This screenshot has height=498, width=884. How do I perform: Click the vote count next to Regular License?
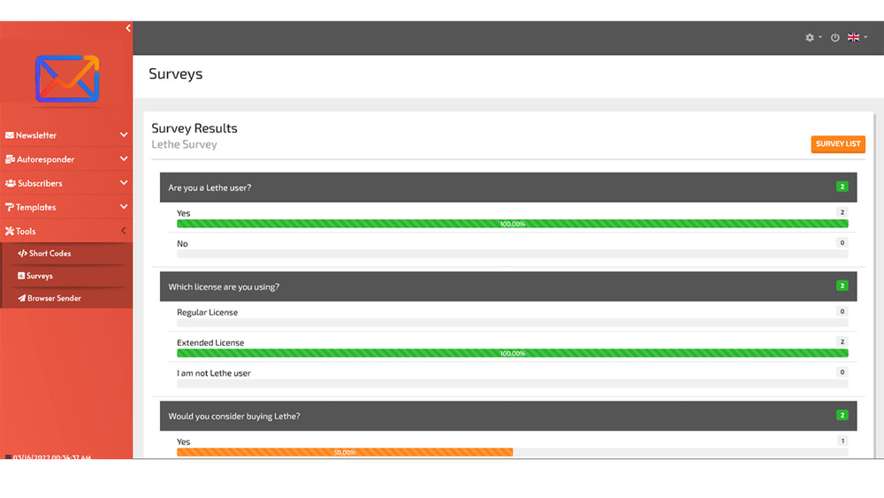pyautogui.click(x=842, y=311)
